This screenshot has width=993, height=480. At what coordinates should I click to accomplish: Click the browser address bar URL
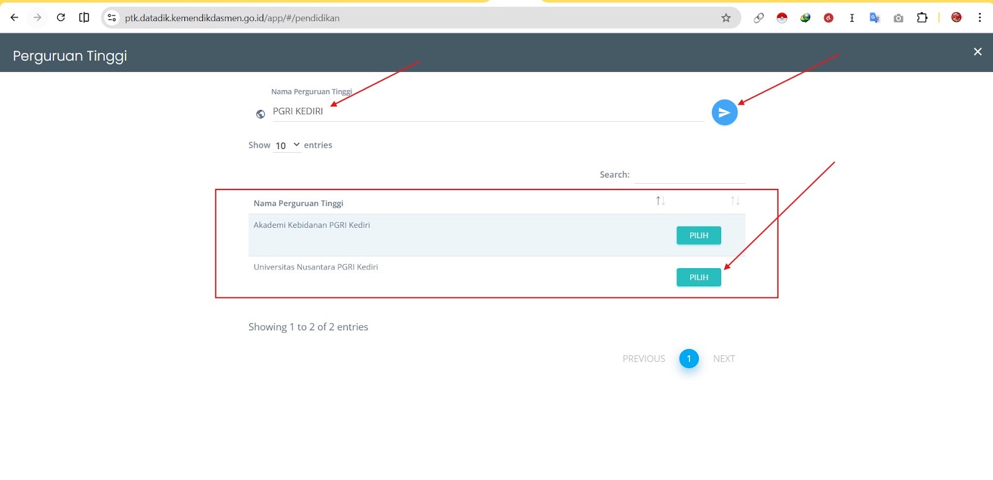[x=232, y=18]
